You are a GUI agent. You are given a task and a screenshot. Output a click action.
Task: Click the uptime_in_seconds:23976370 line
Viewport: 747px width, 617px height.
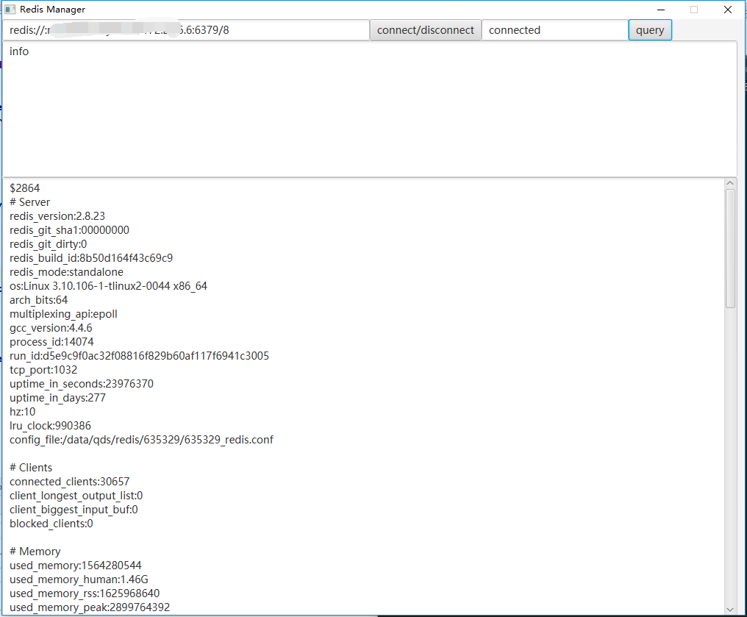82,384
